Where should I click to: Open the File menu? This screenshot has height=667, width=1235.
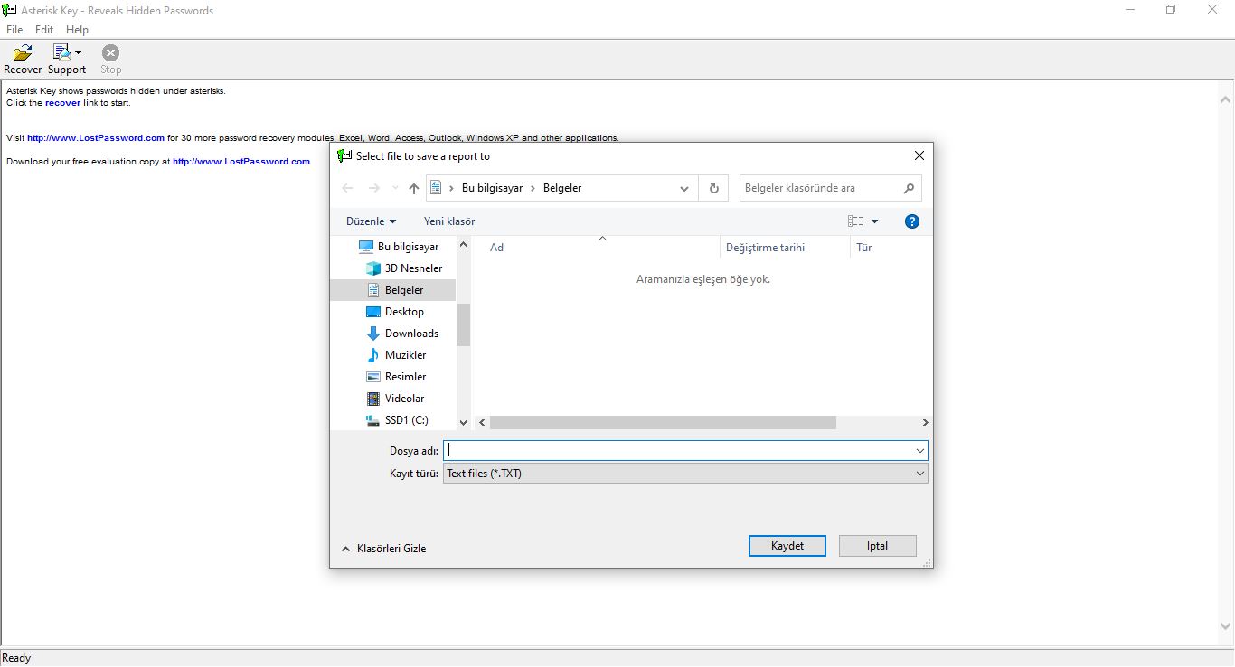pos(14,30)
